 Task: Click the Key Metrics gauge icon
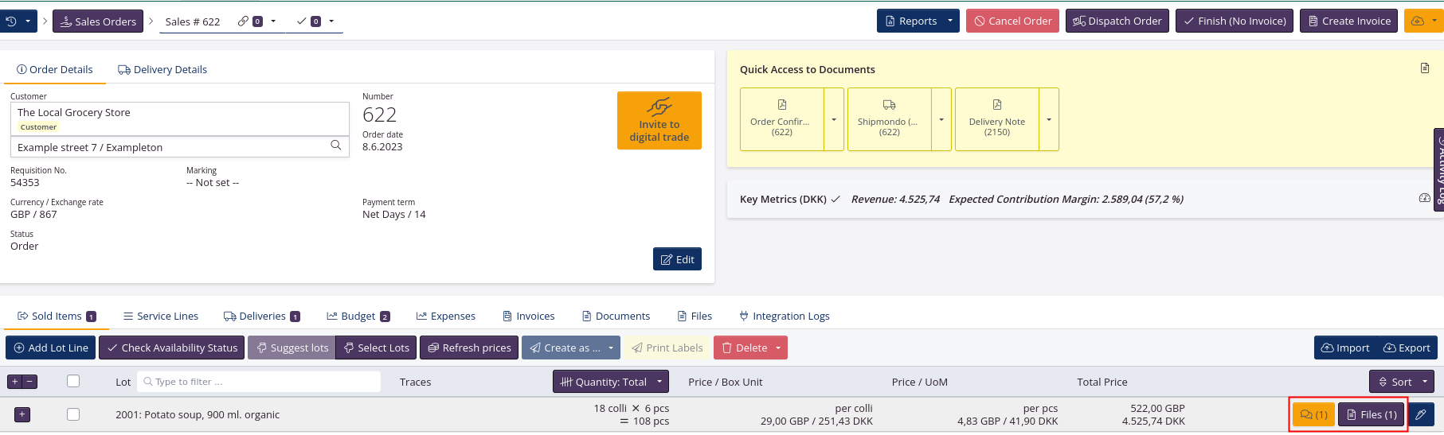click(x=1424, y=198)
